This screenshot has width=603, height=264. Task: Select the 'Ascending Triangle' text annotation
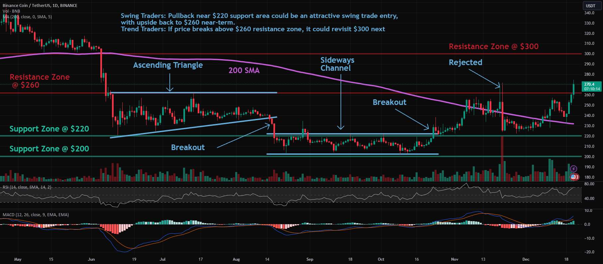[x=168, y=65]
